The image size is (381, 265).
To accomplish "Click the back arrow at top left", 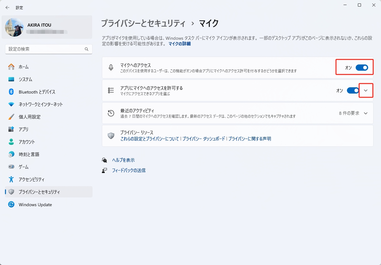I will [7, 7].
